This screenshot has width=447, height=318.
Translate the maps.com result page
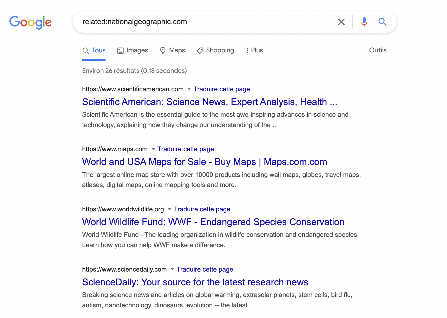point(186,149)
